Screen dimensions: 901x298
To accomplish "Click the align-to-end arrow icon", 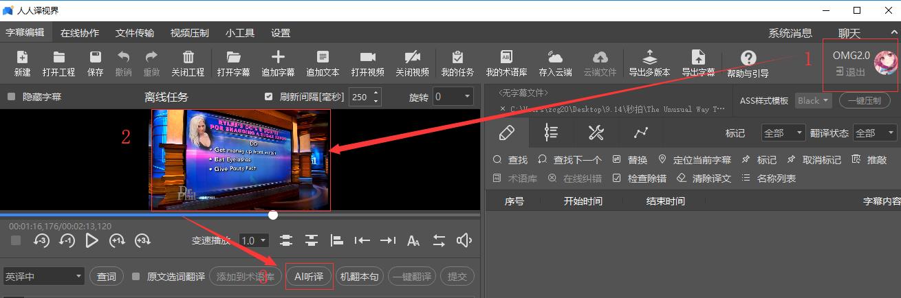I will [x=388, y=240].
